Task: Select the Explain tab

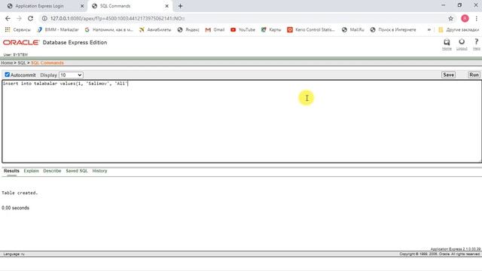Action: pos(32,171)
